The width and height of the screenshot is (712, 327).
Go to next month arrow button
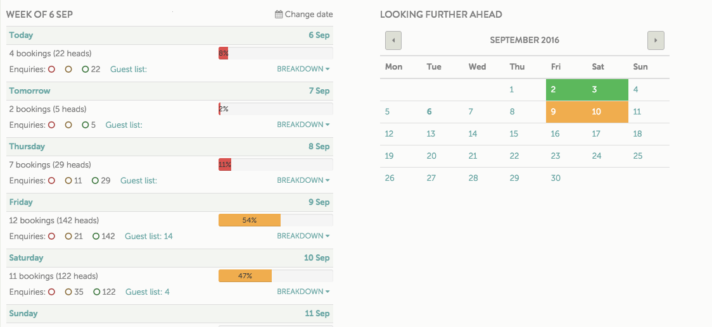click(x=656, y=40)
